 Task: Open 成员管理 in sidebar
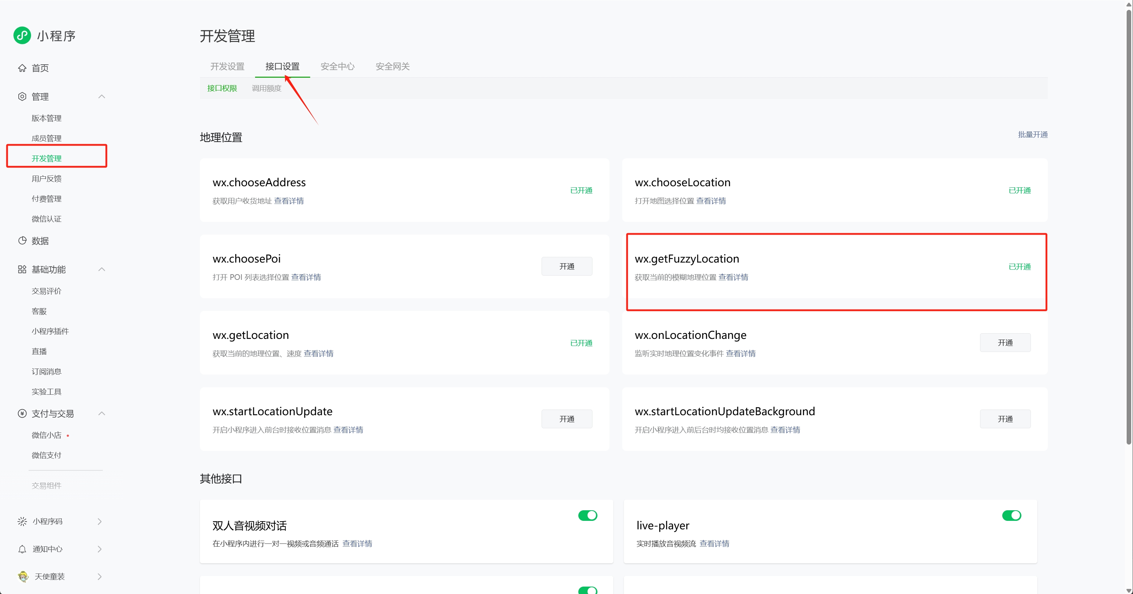47,138
